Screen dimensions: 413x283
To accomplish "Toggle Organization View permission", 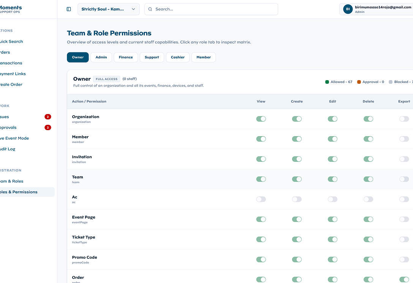I will click(x=261, y=119).
